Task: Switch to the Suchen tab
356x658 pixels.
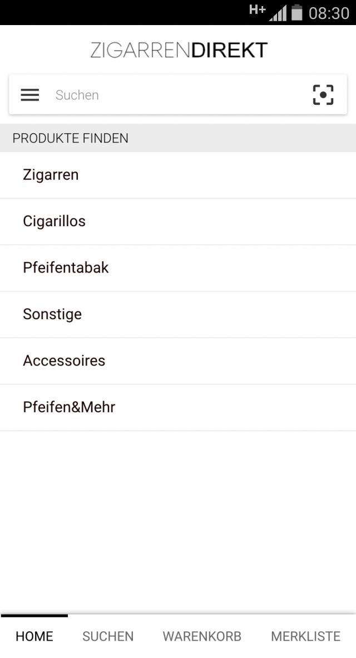Action: (108, 636)
